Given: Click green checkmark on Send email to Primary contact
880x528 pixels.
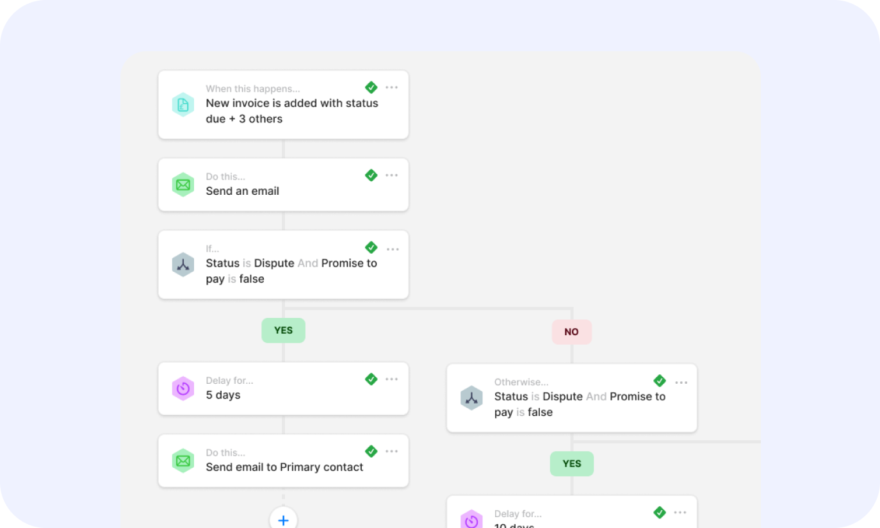Looking at the screenshot, I should tap(371, 451).
